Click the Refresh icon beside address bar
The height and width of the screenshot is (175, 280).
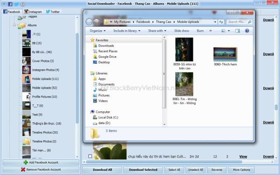pyautogui.click(x=221, y=22)
